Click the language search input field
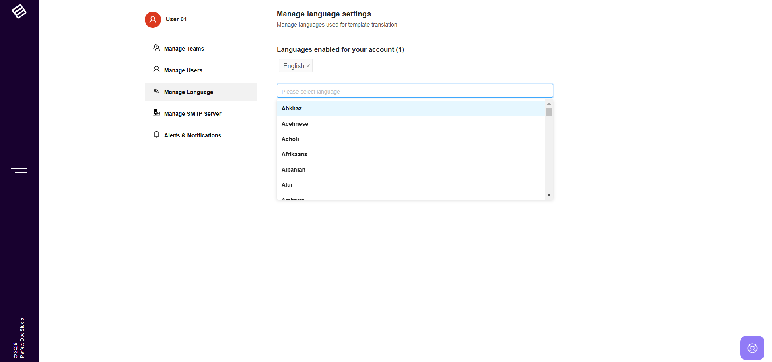Viewport: 772px width, 362px height. tap(414, 91)
